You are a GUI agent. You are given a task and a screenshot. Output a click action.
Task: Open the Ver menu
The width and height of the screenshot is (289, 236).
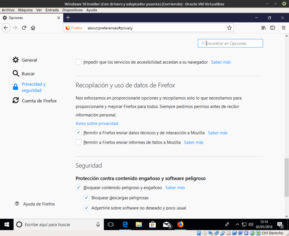(x=39, y=10)
